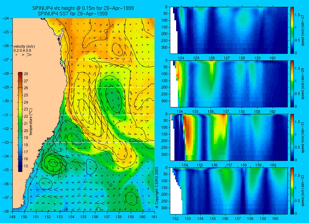This screenshot has width=309, height=223.
Task: Click the '-29' latitude tick on the map
Action: (x=6, y=87)
